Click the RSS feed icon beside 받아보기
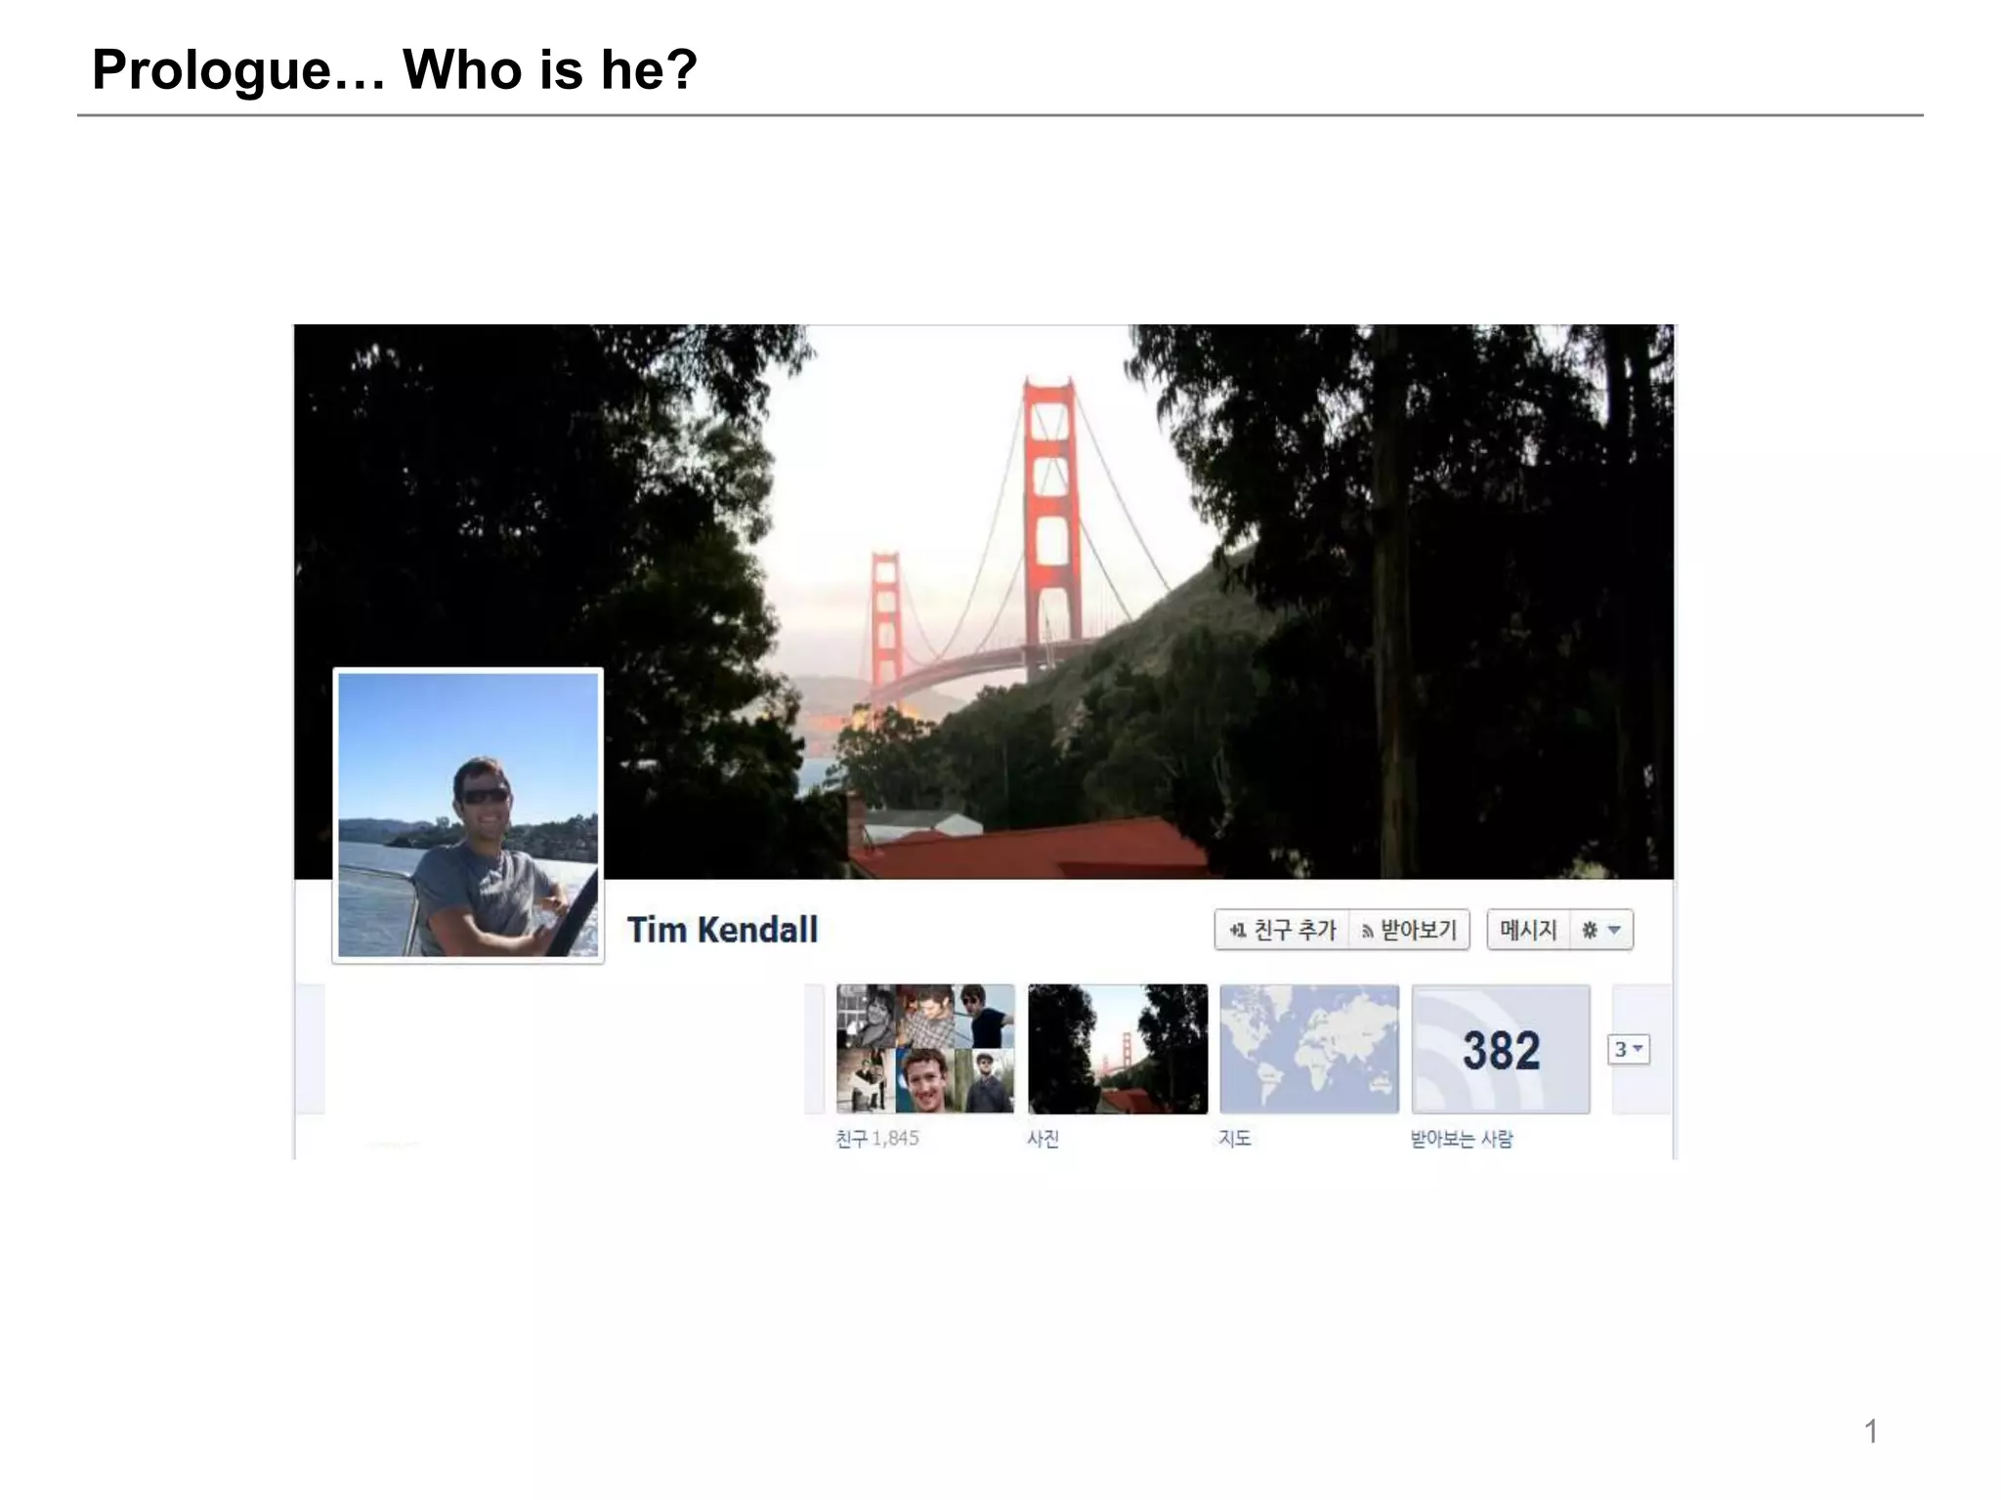2001x1500 pixels. 1367,932
